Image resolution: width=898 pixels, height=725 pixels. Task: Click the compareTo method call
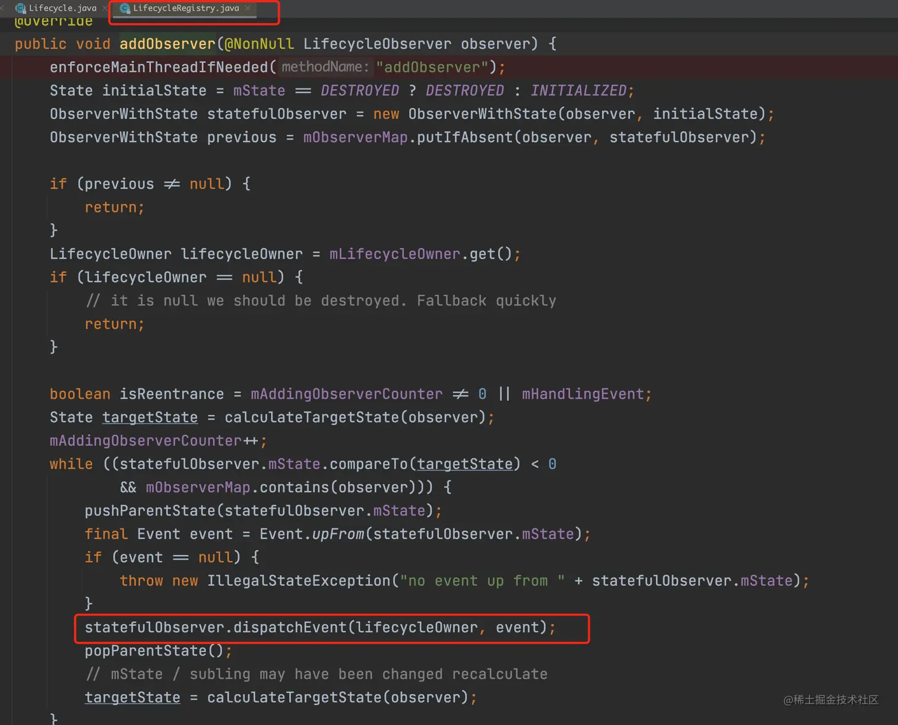pyautogui.click(x=369, y=464)
